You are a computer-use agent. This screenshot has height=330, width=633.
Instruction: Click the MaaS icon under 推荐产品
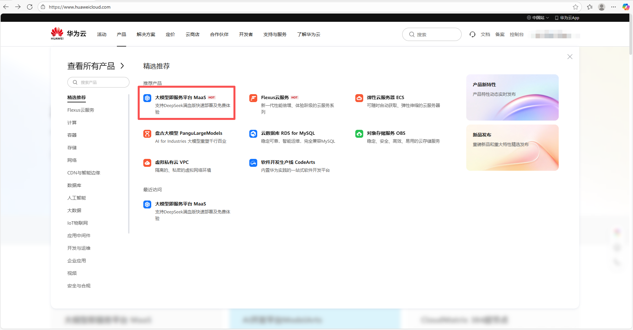click(147, 98)
